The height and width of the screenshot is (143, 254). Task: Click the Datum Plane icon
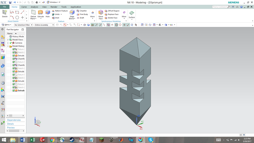(x=33, y=13)
